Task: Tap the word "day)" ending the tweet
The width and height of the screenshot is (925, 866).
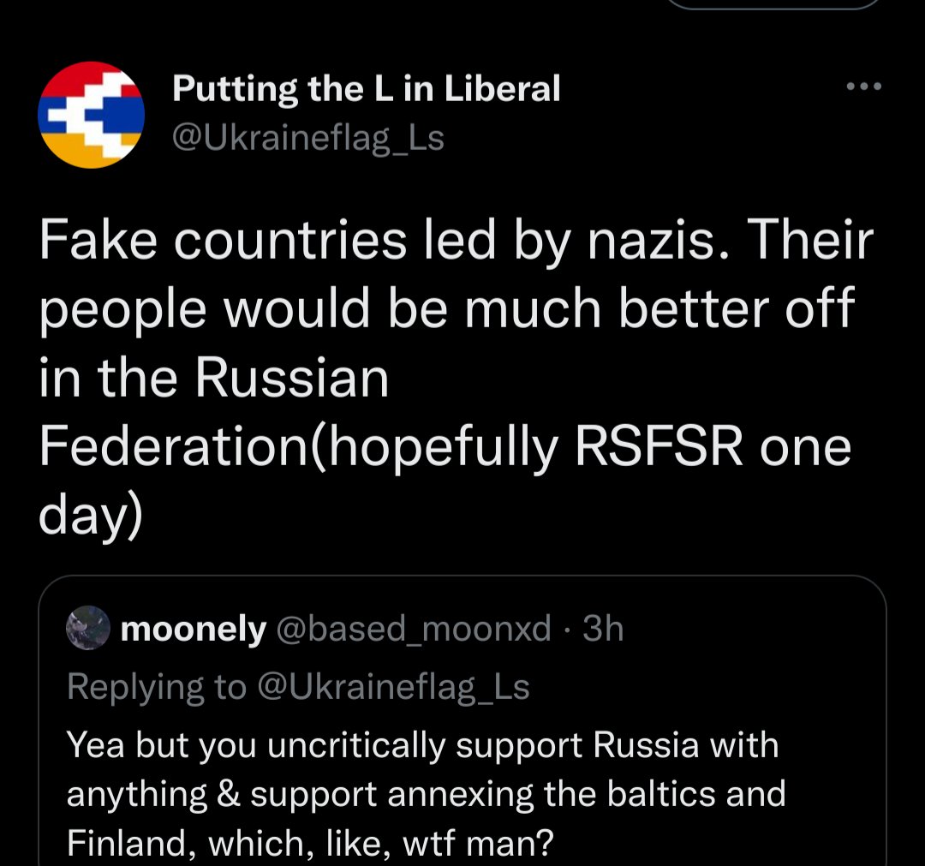Action: pyautogui.click(x=90, y=514)
